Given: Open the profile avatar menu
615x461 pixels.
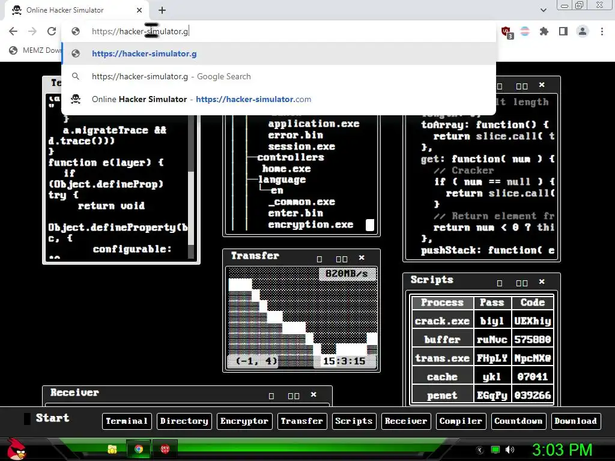Looking at the screenshot, I should (583, 31).
